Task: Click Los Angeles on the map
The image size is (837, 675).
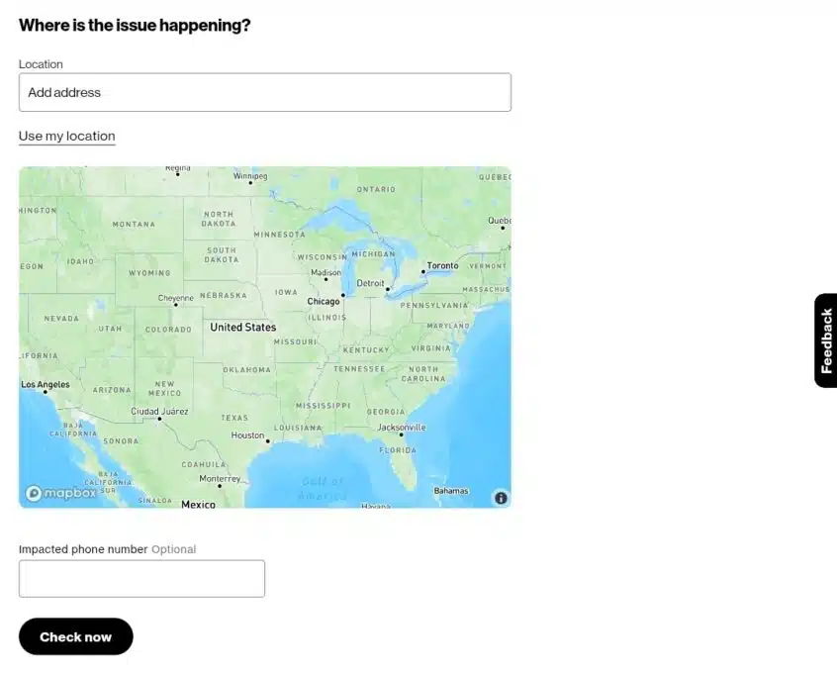Action: click(x=45, y=391)
